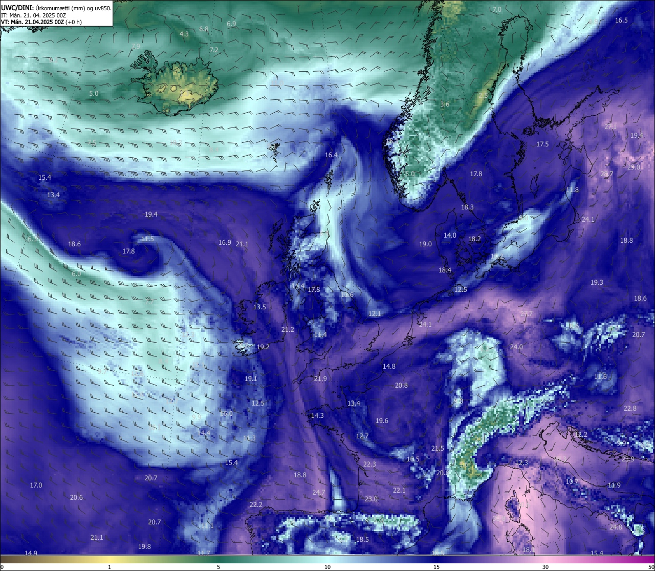Click the map value 19.1
The height and width of the screenshot is (571, 655).
(251, 378)
